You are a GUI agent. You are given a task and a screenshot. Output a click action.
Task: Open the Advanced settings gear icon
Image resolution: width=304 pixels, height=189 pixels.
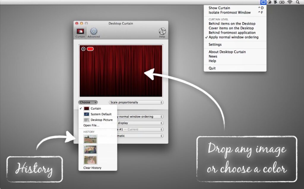click(94, 31)
